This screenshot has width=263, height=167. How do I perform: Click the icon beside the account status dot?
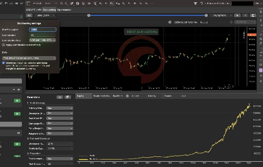click(202, 4)
